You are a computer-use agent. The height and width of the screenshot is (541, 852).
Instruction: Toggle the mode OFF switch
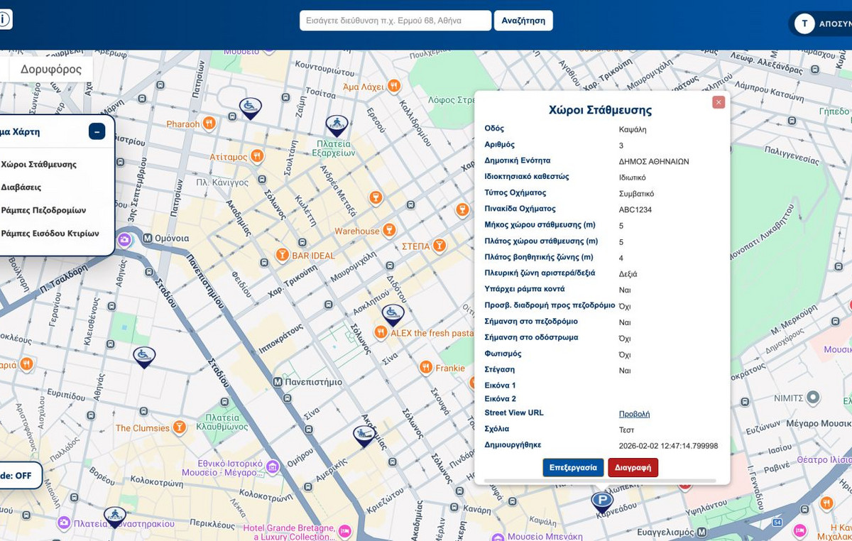tap(18, 474)
